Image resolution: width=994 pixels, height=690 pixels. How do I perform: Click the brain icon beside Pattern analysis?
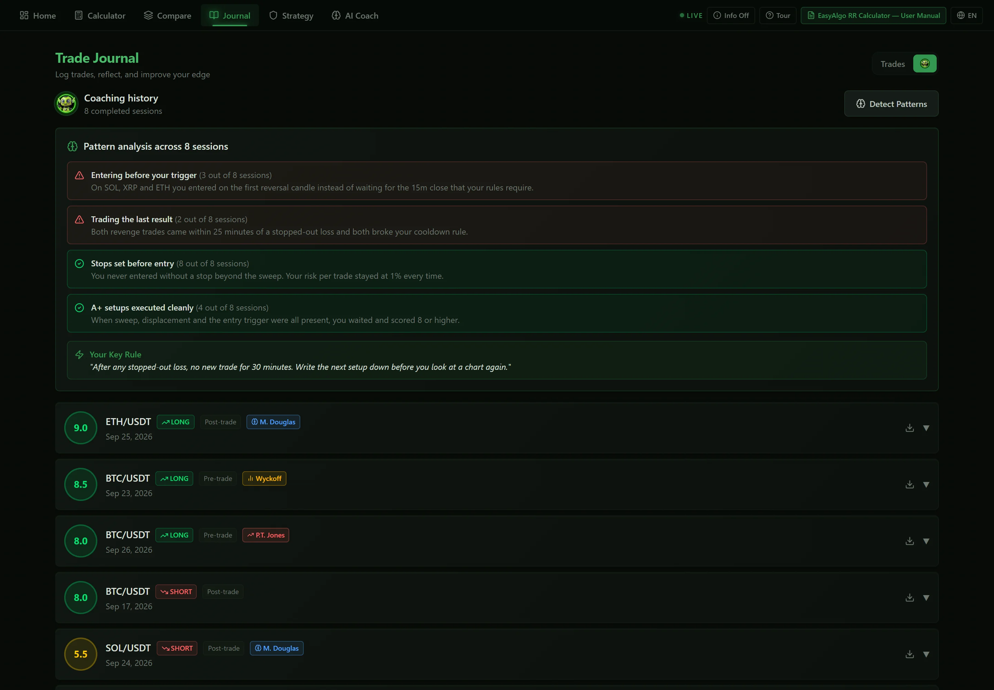(x=72, y=147)
